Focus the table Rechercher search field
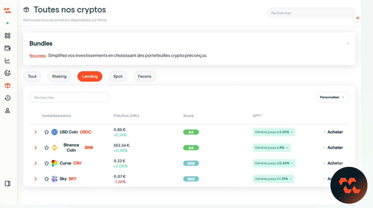 pos(69,97)
